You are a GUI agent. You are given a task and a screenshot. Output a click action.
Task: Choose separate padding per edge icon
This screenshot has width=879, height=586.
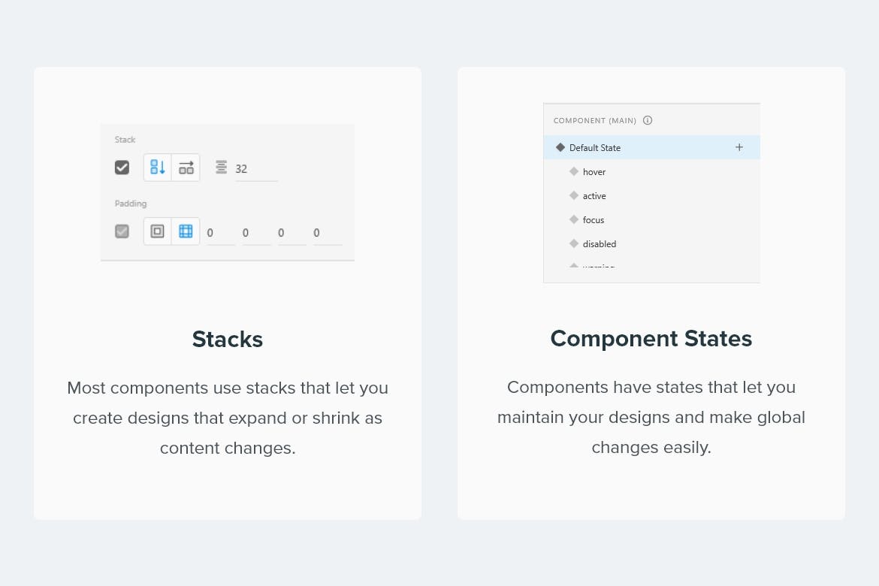pyautogui.click(x=186, y=231)
